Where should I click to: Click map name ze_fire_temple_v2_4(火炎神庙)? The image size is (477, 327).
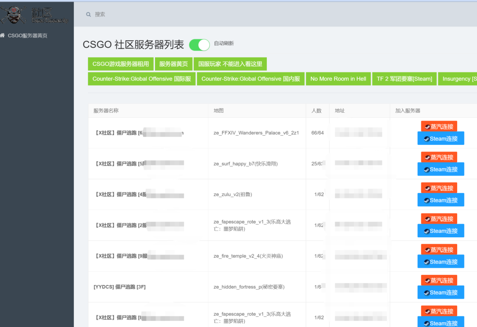coord(248,256)
